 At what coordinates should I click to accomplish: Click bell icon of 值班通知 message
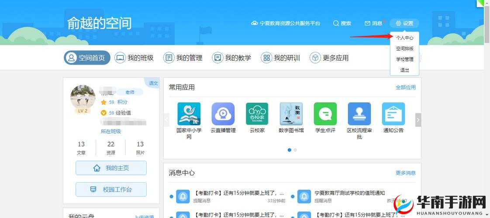point(303,197)
